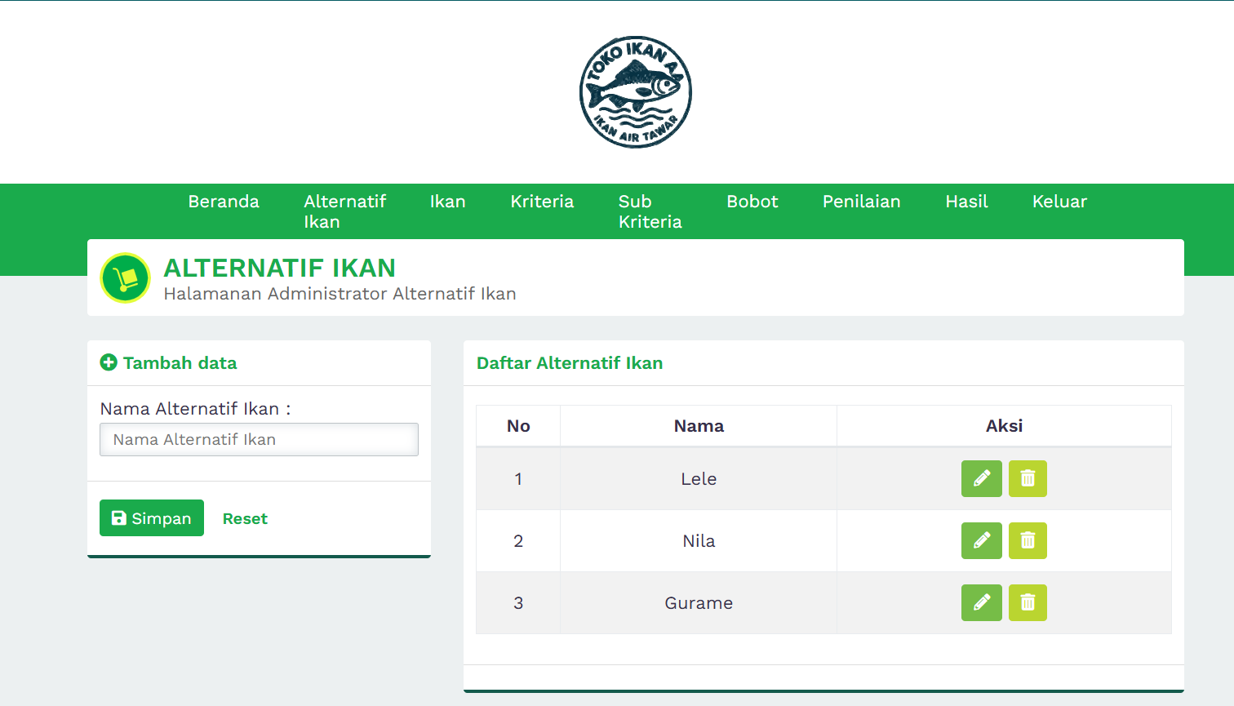This screenshot has width=1234, height=706.
Task: Hit the trash icon for Gurame
Action: pyautogui.click(x=1028, y=602)
